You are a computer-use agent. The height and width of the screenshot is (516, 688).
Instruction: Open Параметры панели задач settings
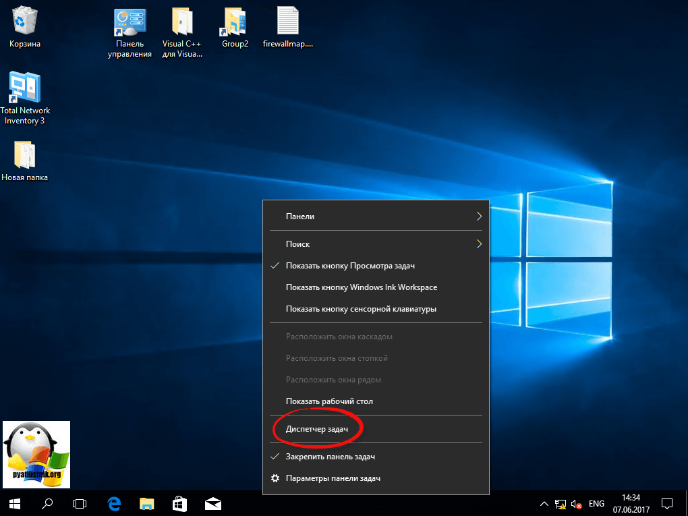click(333, 478)
